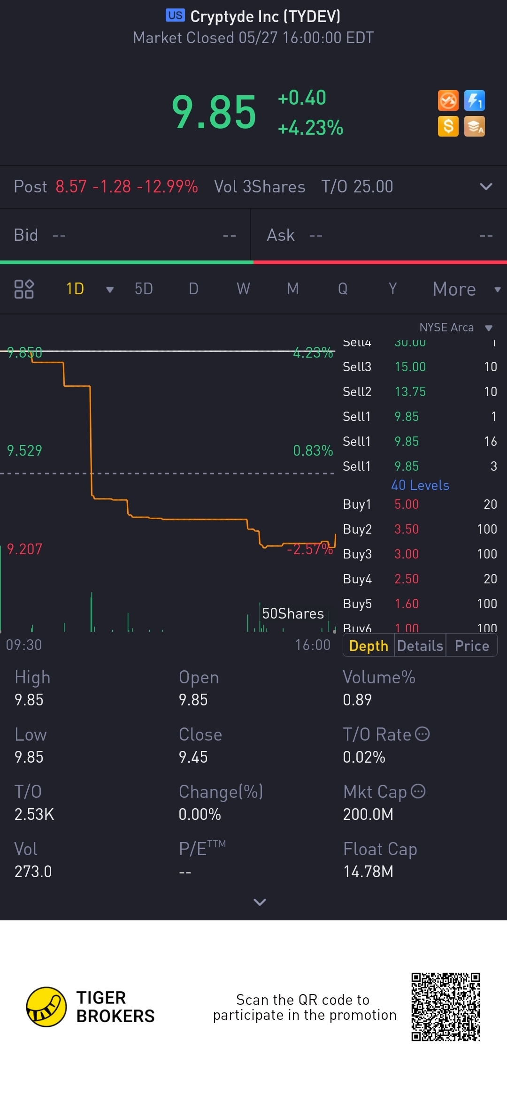The height and width of the screenshot is (1094, 507).
Task: Tap the QR code image
Action: (x=446, y=1007)
